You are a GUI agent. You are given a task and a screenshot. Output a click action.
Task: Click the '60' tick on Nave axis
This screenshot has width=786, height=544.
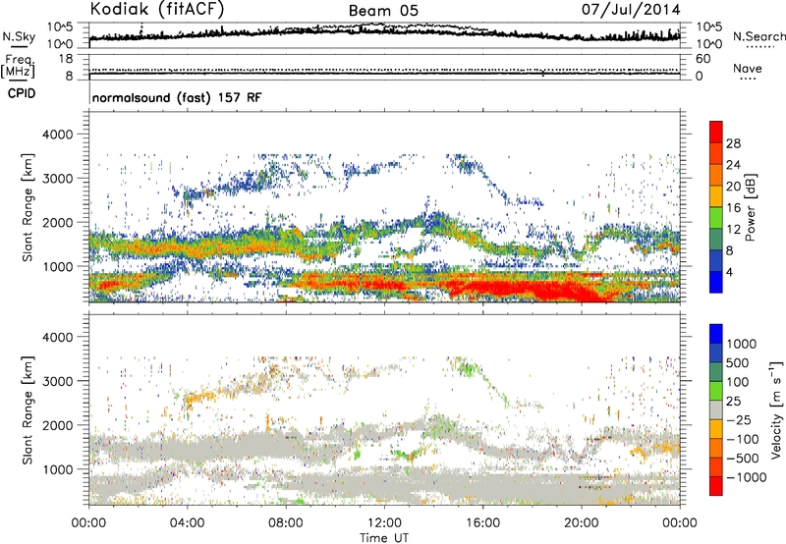point(702,59)
